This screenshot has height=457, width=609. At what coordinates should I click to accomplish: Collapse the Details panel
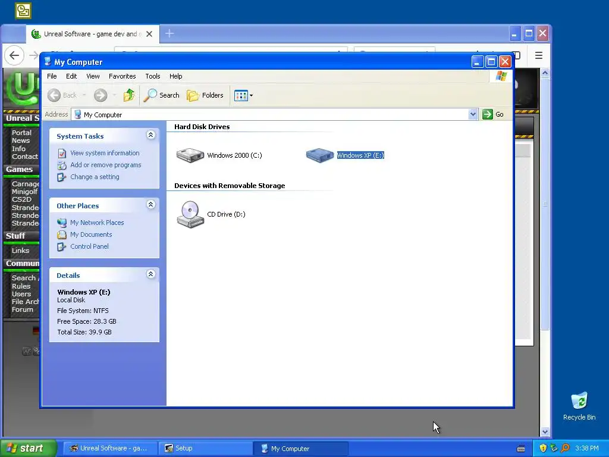(x=150, y=274)
